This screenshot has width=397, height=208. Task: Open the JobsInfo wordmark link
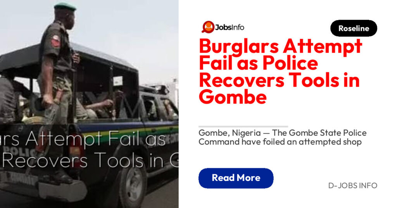coord(230,27)
